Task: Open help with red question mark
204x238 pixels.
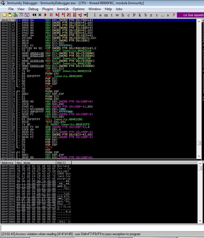Action: click(174, 15)
